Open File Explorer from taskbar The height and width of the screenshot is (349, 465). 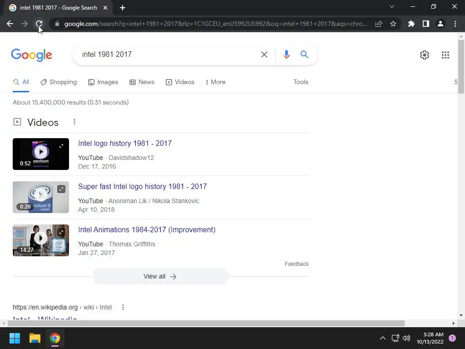[x=35, y=338]
